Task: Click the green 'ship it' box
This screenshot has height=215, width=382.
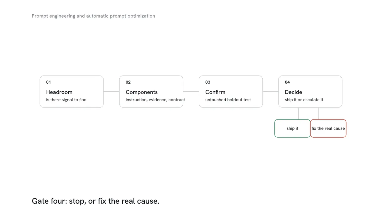Action: tap(292, 128)
